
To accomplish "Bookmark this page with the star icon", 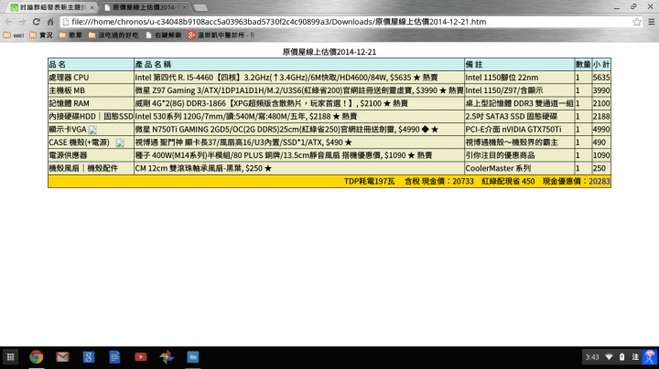I will (637, 22).
